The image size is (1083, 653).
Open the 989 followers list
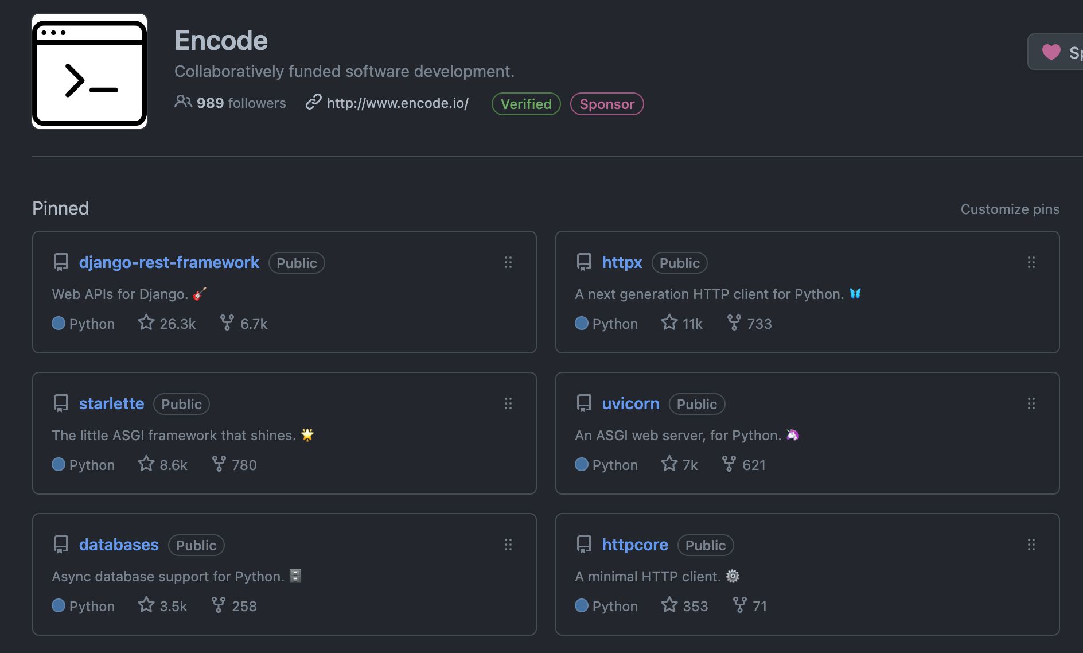pos(231,103)
